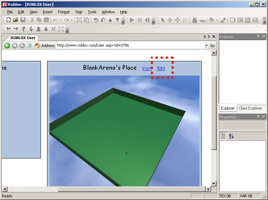Zoom camera in with the inward-arrows icon

54,29
